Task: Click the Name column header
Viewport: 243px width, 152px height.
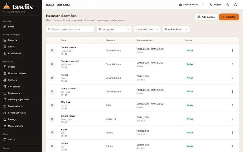Action: (63, 40)
